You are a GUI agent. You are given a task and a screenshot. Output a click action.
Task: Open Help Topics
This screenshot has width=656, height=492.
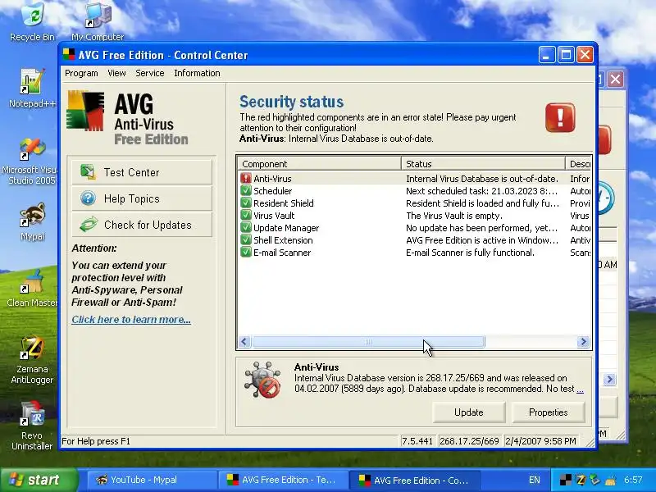pyautogui.click(x=142, y=198)
